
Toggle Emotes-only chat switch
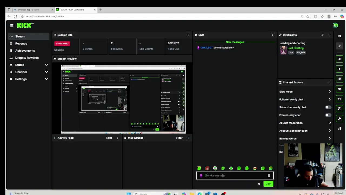pyautogui.click(x=328, y=115)
